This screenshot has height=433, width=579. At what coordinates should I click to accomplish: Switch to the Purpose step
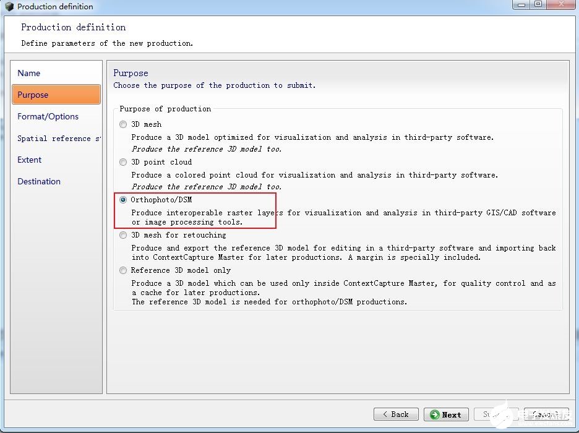coord(56,95)
